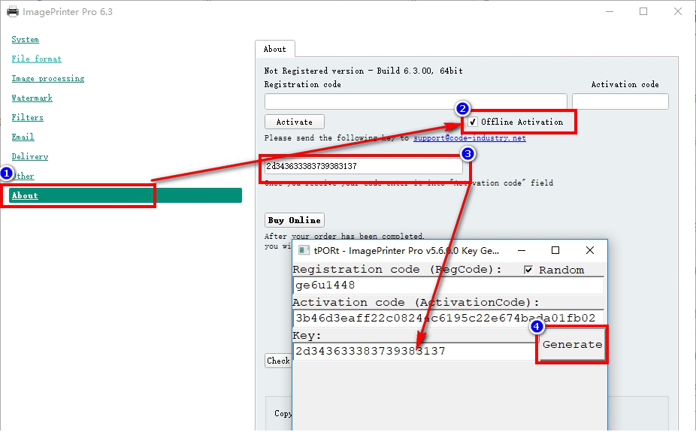Click the Activation code input field

[x=620, y=101]
